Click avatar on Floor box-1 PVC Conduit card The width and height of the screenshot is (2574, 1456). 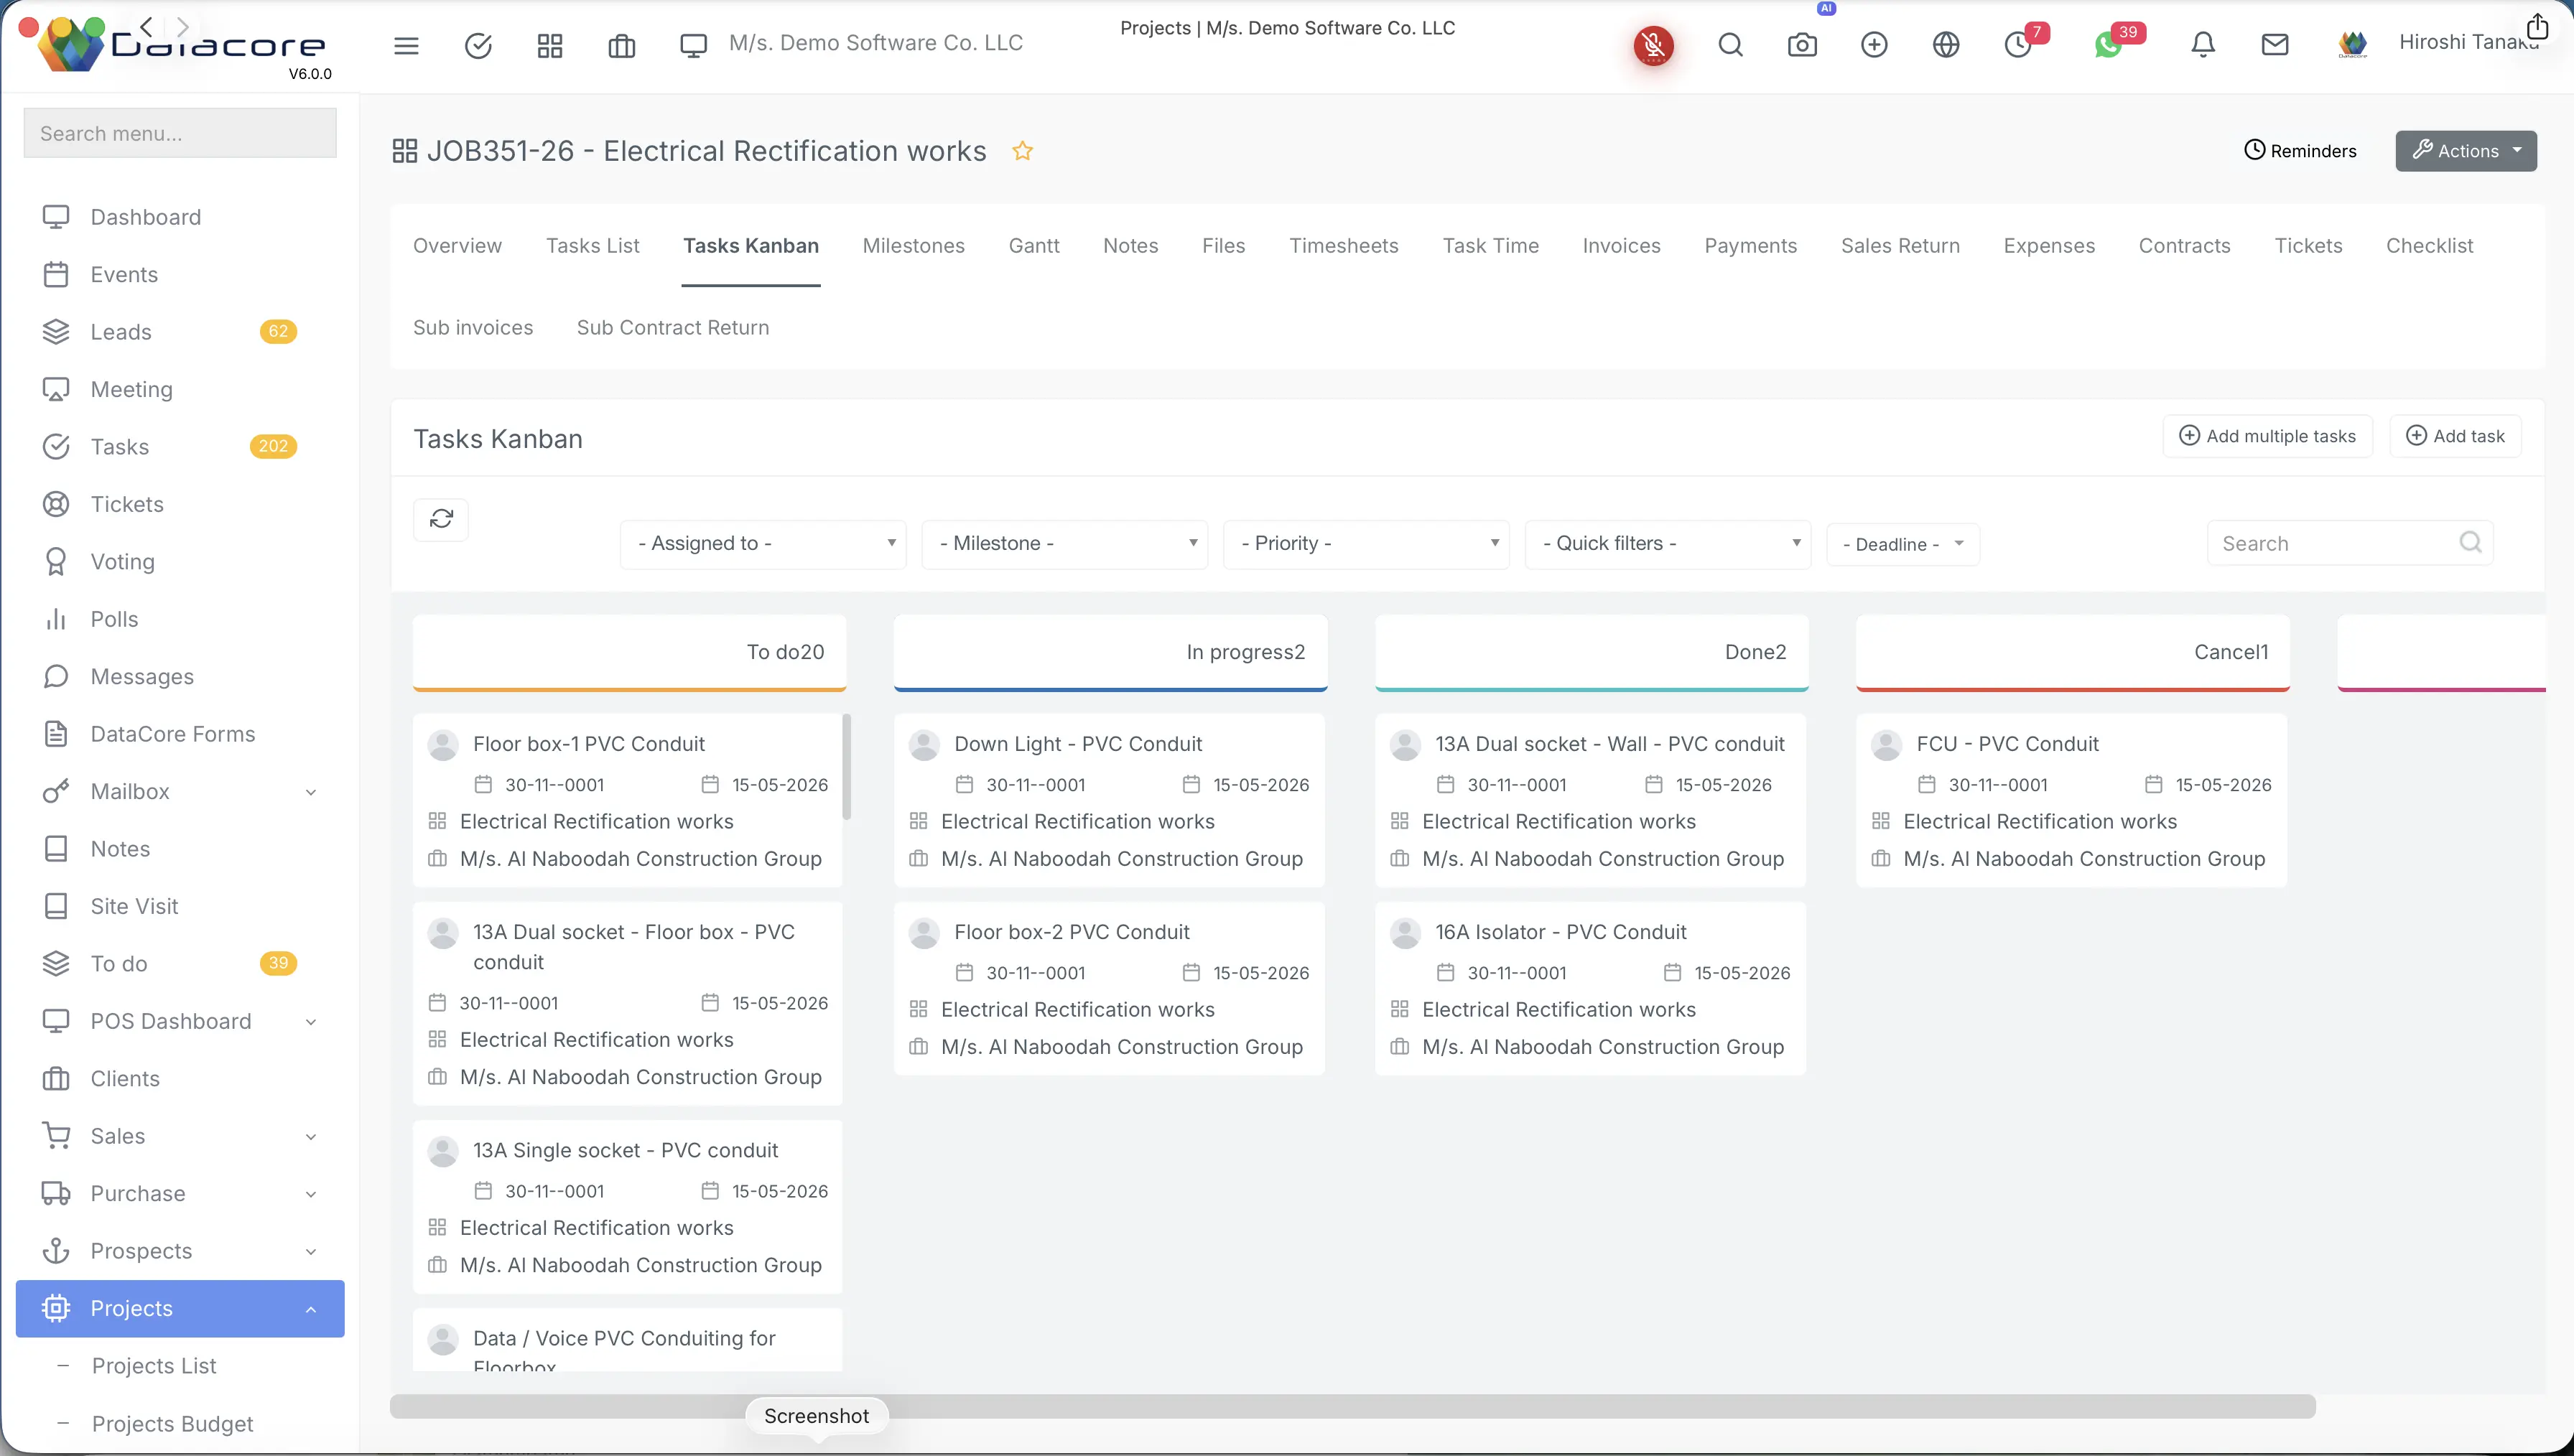pos(443,745)
